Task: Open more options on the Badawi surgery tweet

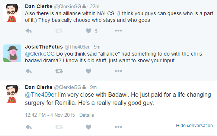Action: 118,127
